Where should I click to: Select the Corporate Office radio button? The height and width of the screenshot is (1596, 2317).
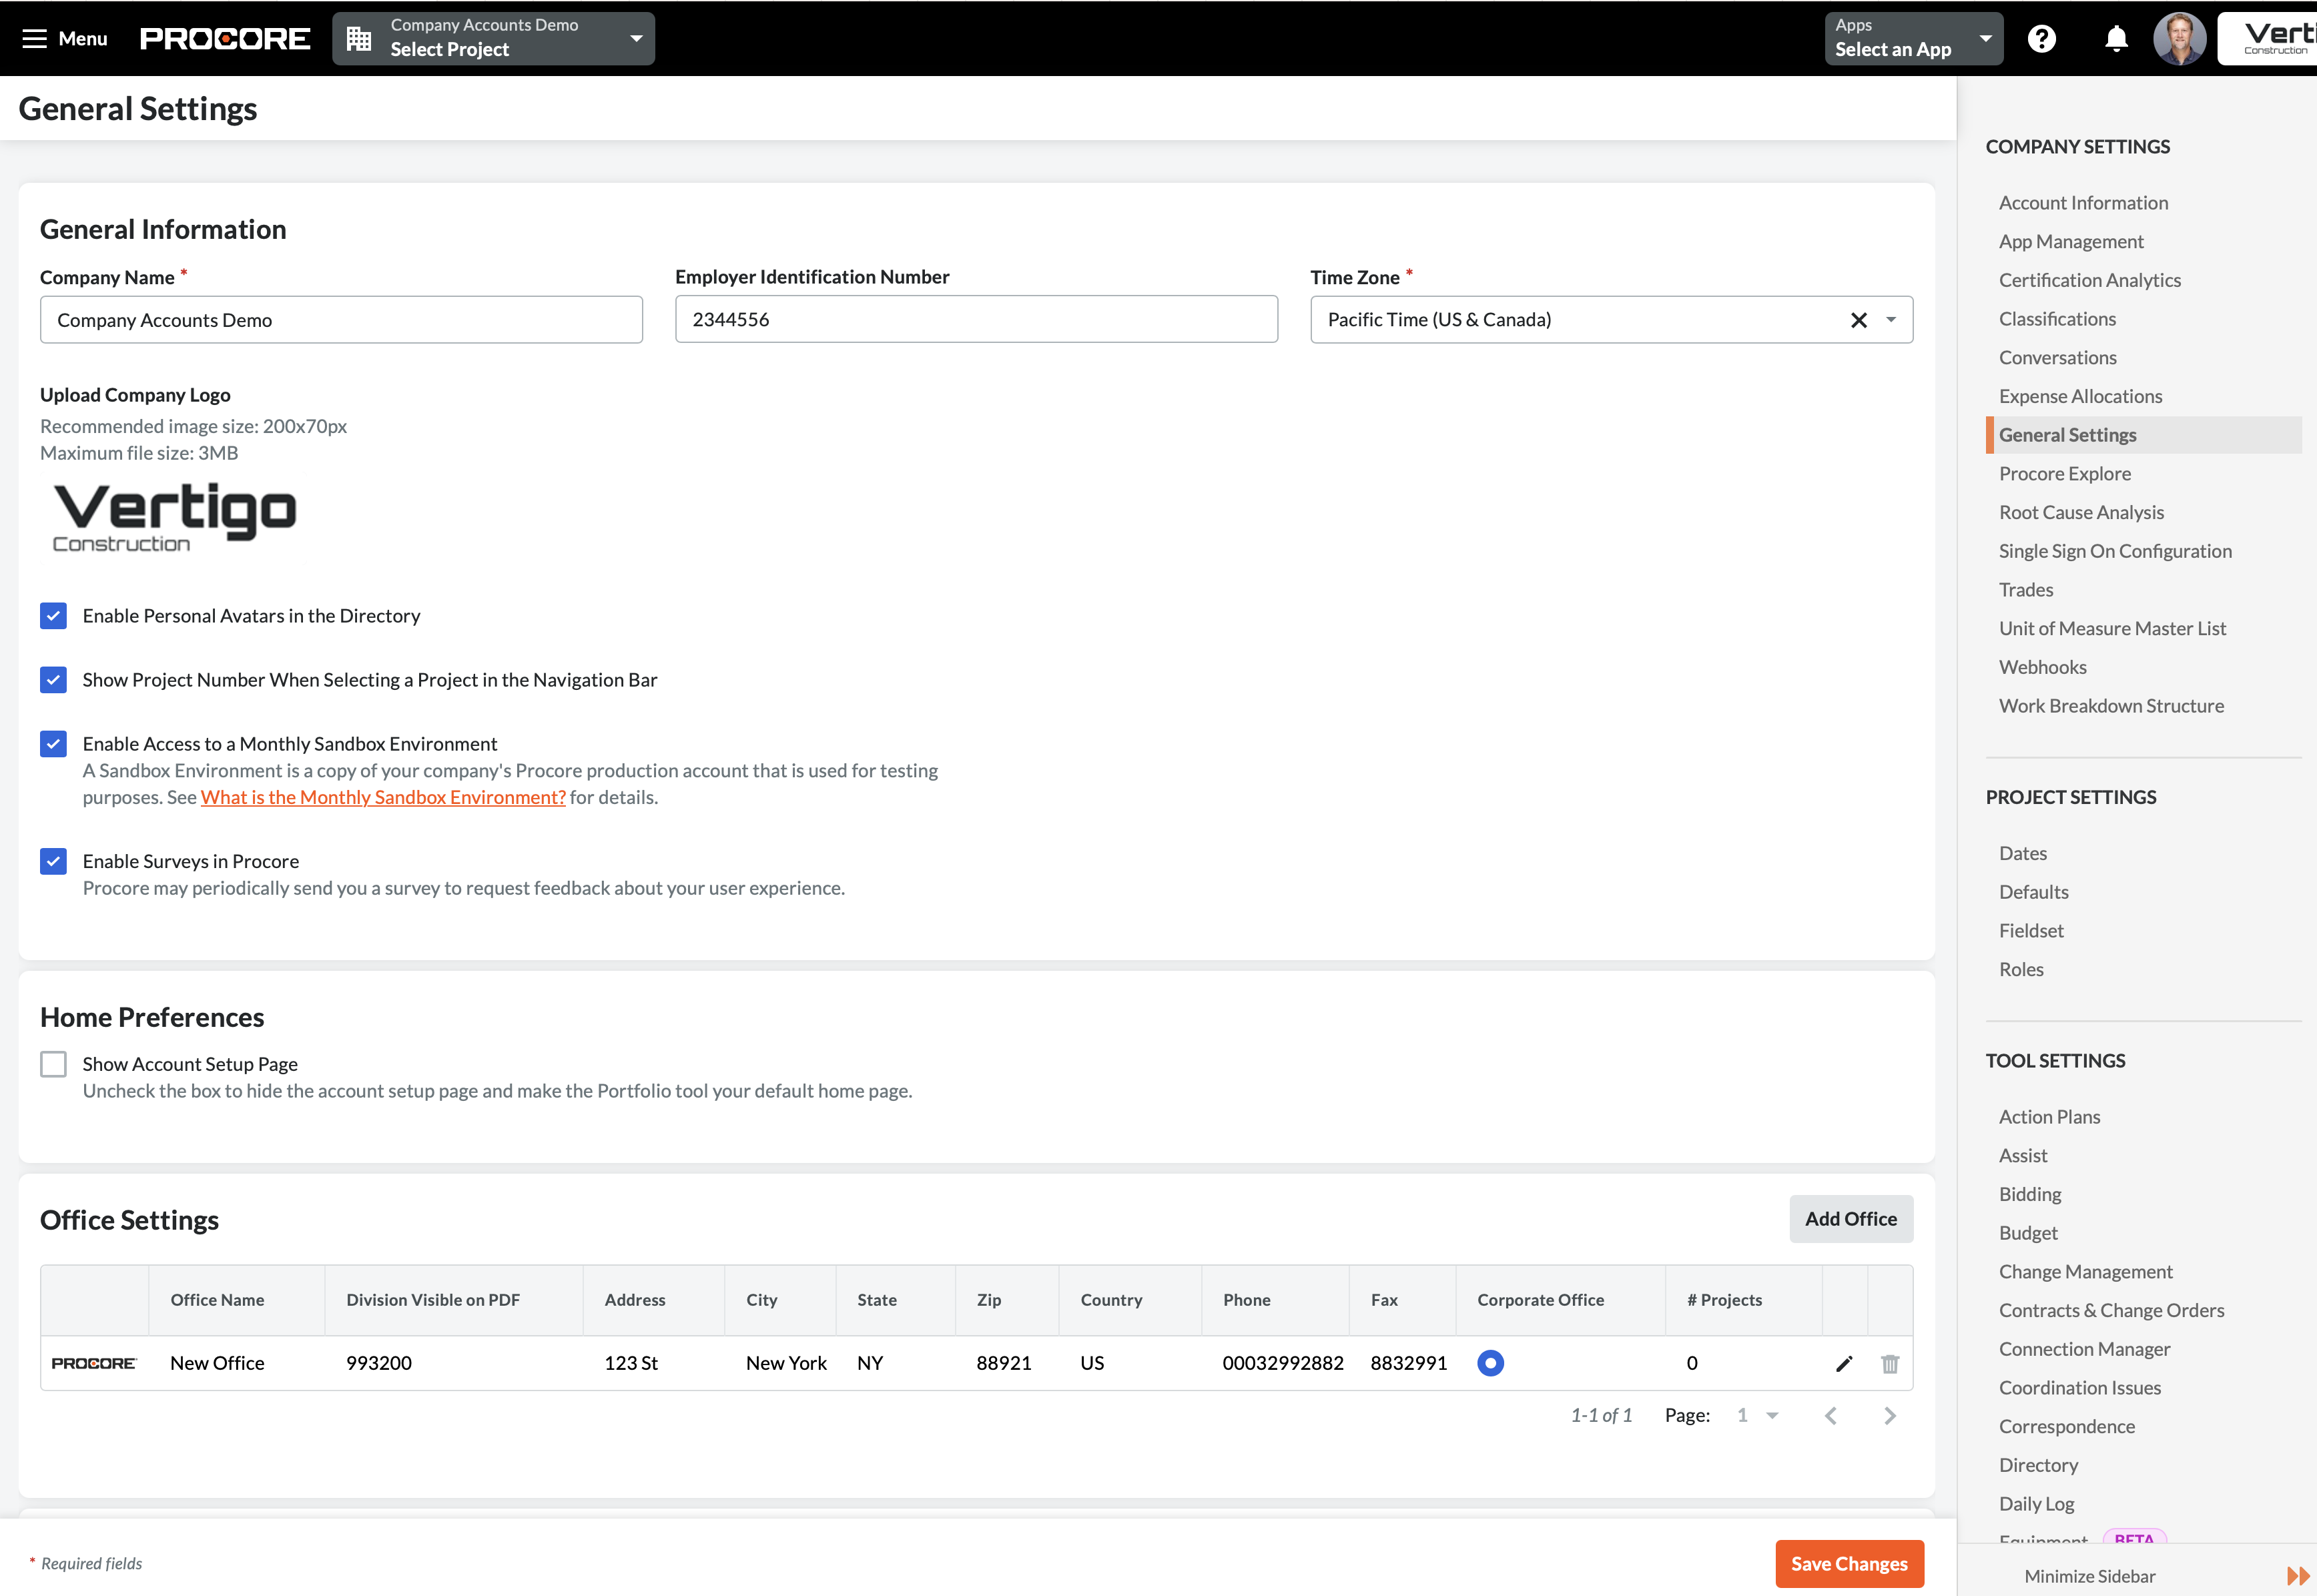tap(1491, 1363)
